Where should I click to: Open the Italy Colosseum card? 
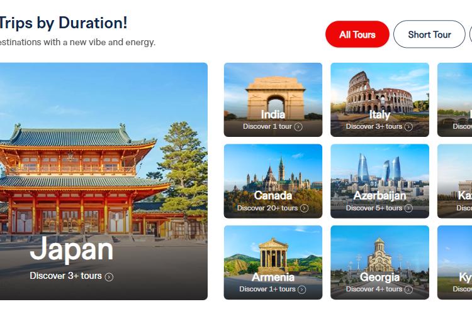(379, 100)
